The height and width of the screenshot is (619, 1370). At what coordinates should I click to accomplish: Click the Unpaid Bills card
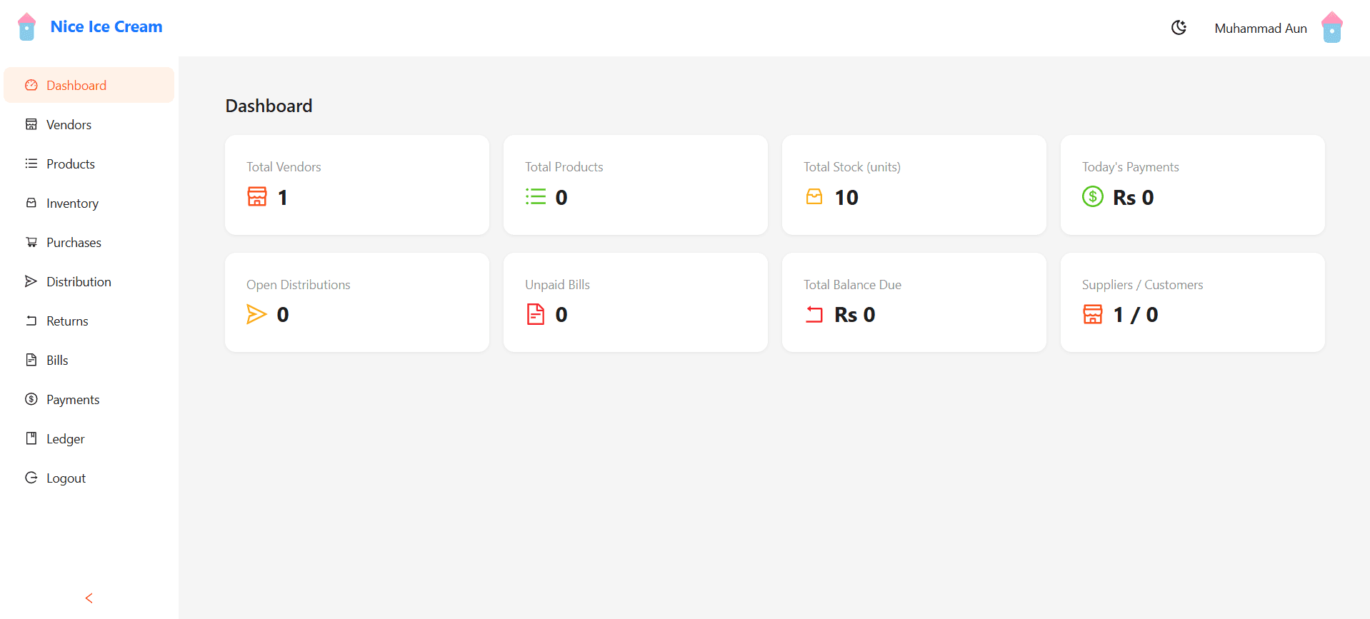click(x=635, y=302)
